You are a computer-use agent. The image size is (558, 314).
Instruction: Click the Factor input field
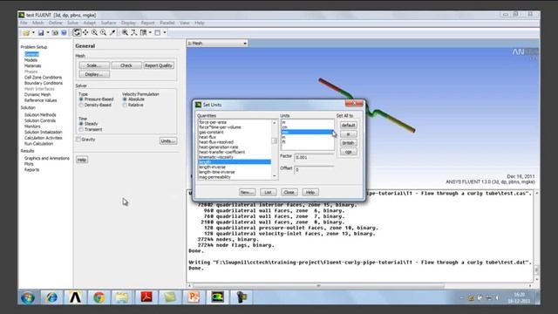click(x=314, y=157)
